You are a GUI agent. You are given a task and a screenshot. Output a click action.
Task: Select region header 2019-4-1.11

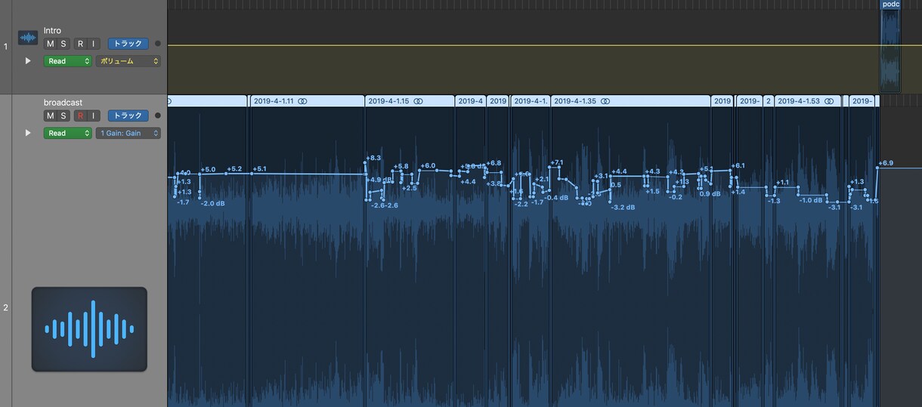pos(307,100)
